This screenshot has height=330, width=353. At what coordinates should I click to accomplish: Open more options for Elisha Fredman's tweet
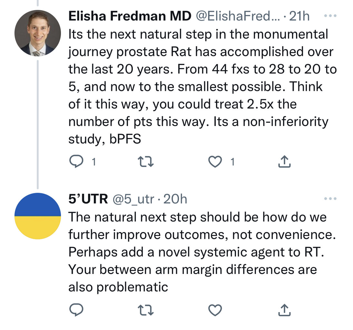[x=330, y=16]
